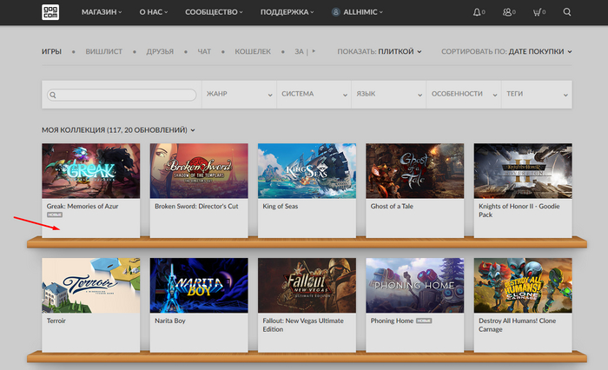Expand the Система filter dropdown
Image resolution: width=608 pixels, height=370 pixels.
click(313, 94)
